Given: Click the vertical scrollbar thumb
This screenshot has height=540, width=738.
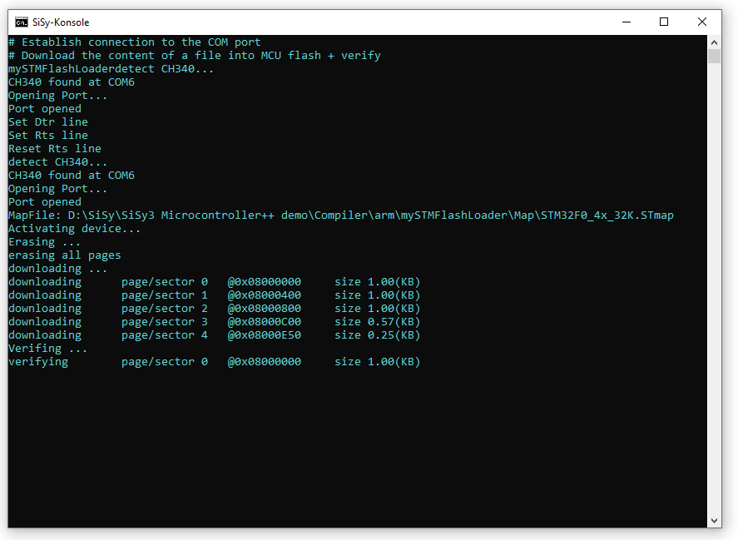Looking at the screenshot, I should pos(714,57).
